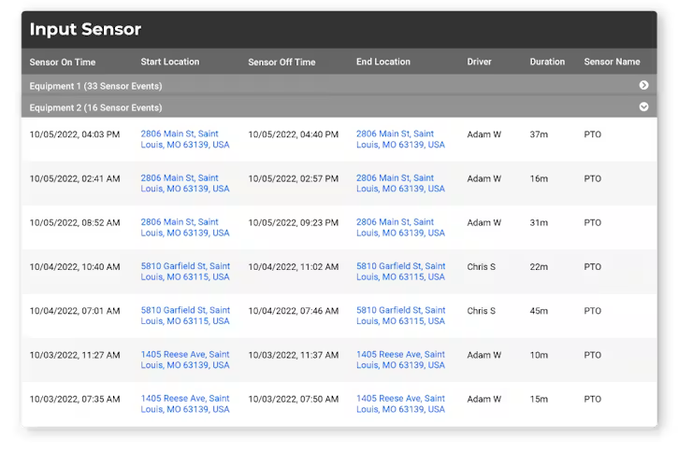Select sensor on time 10/03/2022, 07:35 AM

(x=75, y=399)
